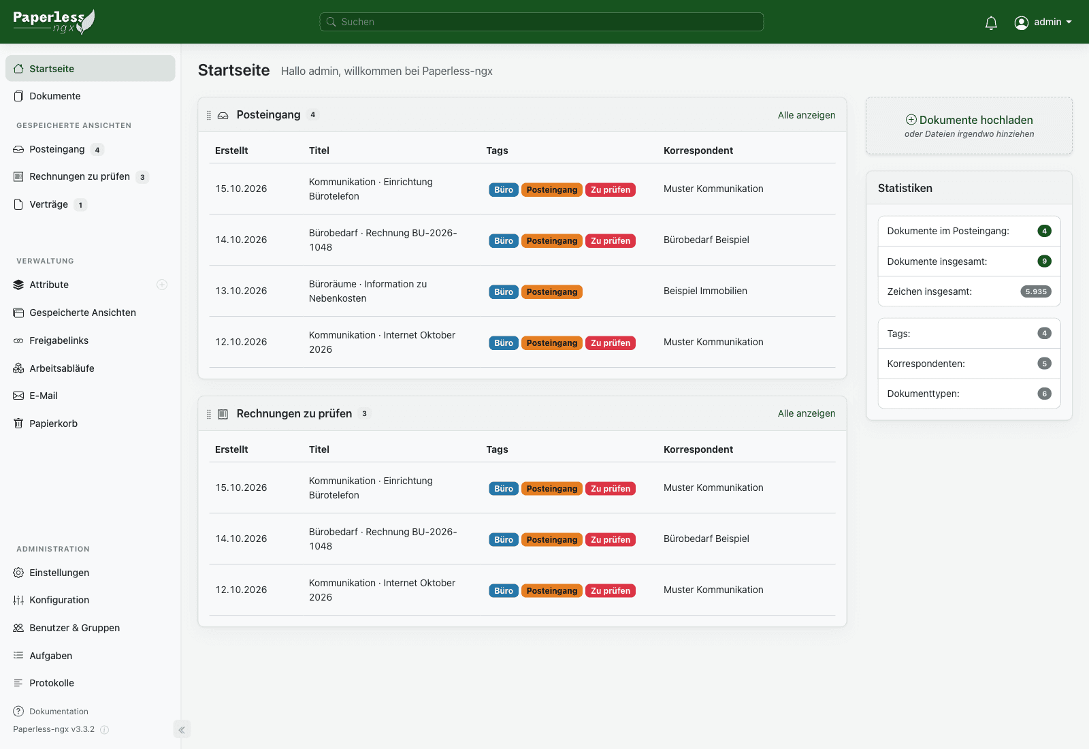Open Büroräume · Information zu Nebenkosten document

(368, 291)
